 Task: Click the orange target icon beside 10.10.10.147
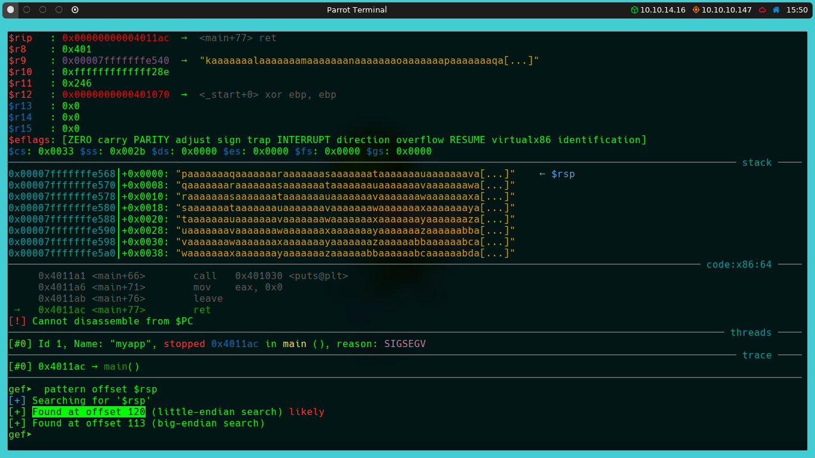(696, 10)
